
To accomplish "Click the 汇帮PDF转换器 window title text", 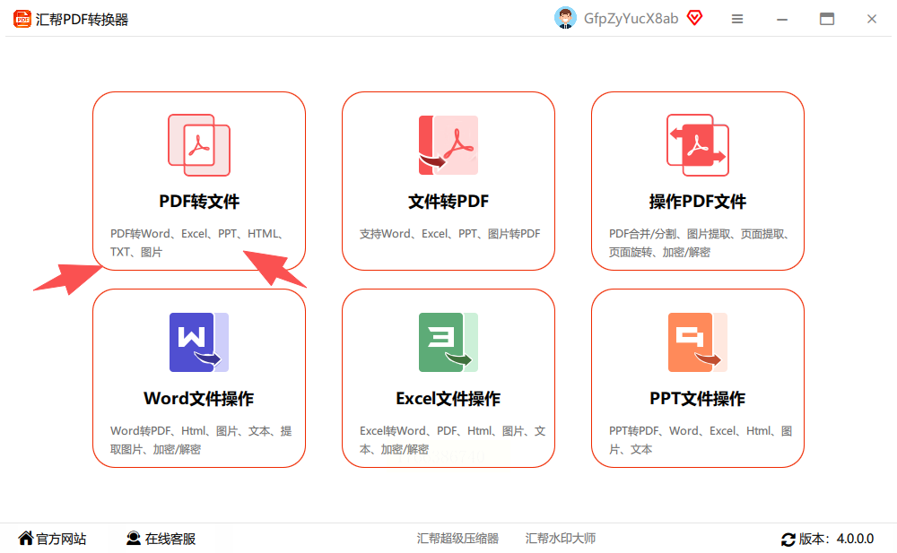I will (82, 20).
